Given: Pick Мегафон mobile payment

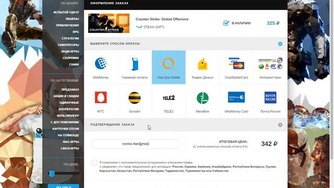Looking at the screenshot, I should (202, 101).
